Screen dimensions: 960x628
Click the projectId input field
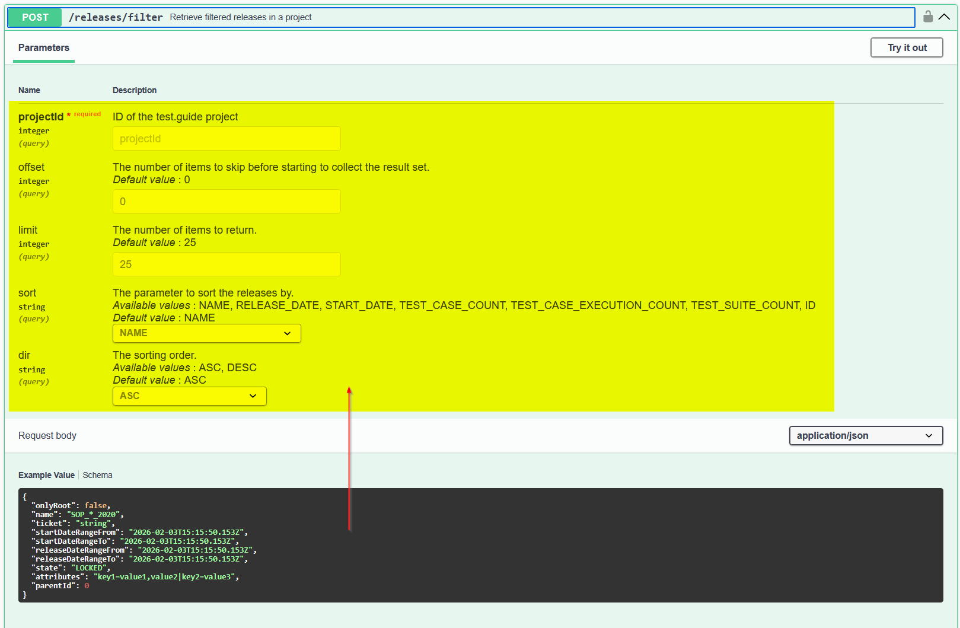226,138
